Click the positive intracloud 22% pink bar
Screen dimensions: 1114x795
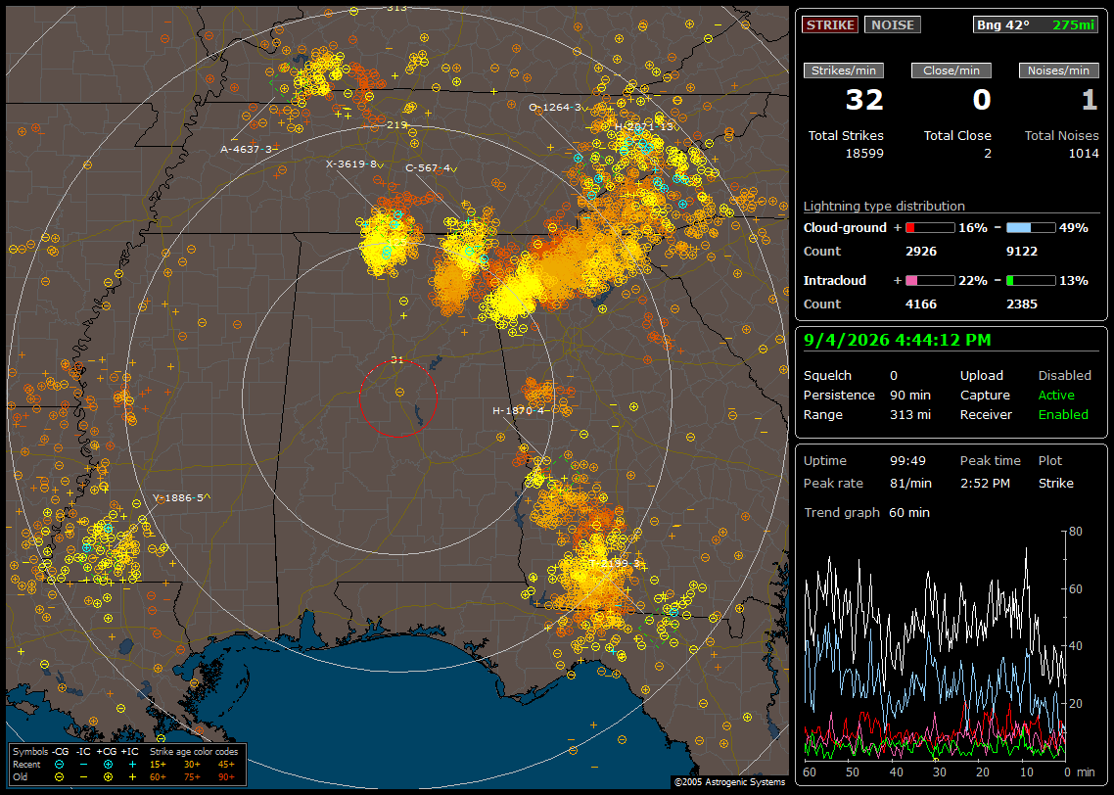tap(930, 281)
